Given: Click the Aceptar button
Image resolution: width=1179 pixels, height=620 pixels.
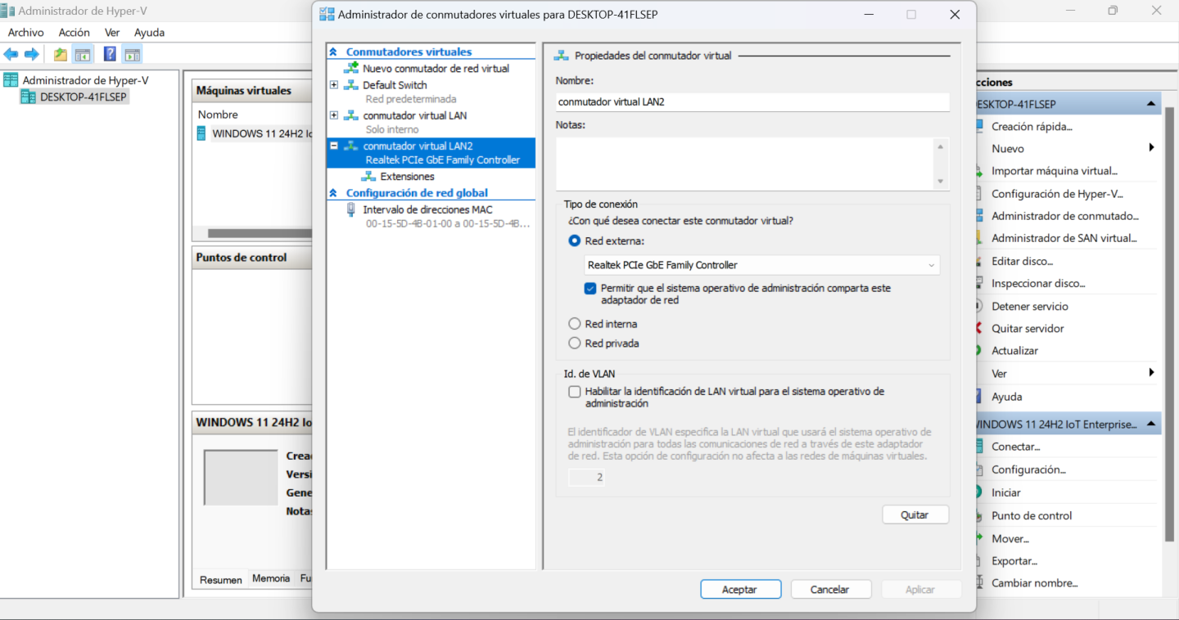Looking at the screenshot, I should 740,589.
